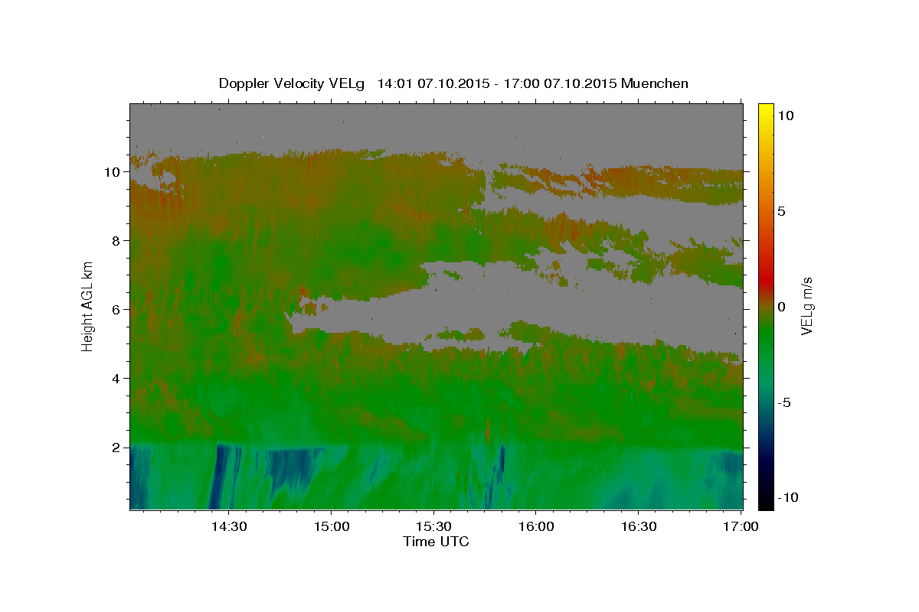Click the 'Height AGL km' axis label

pos(88,305)
